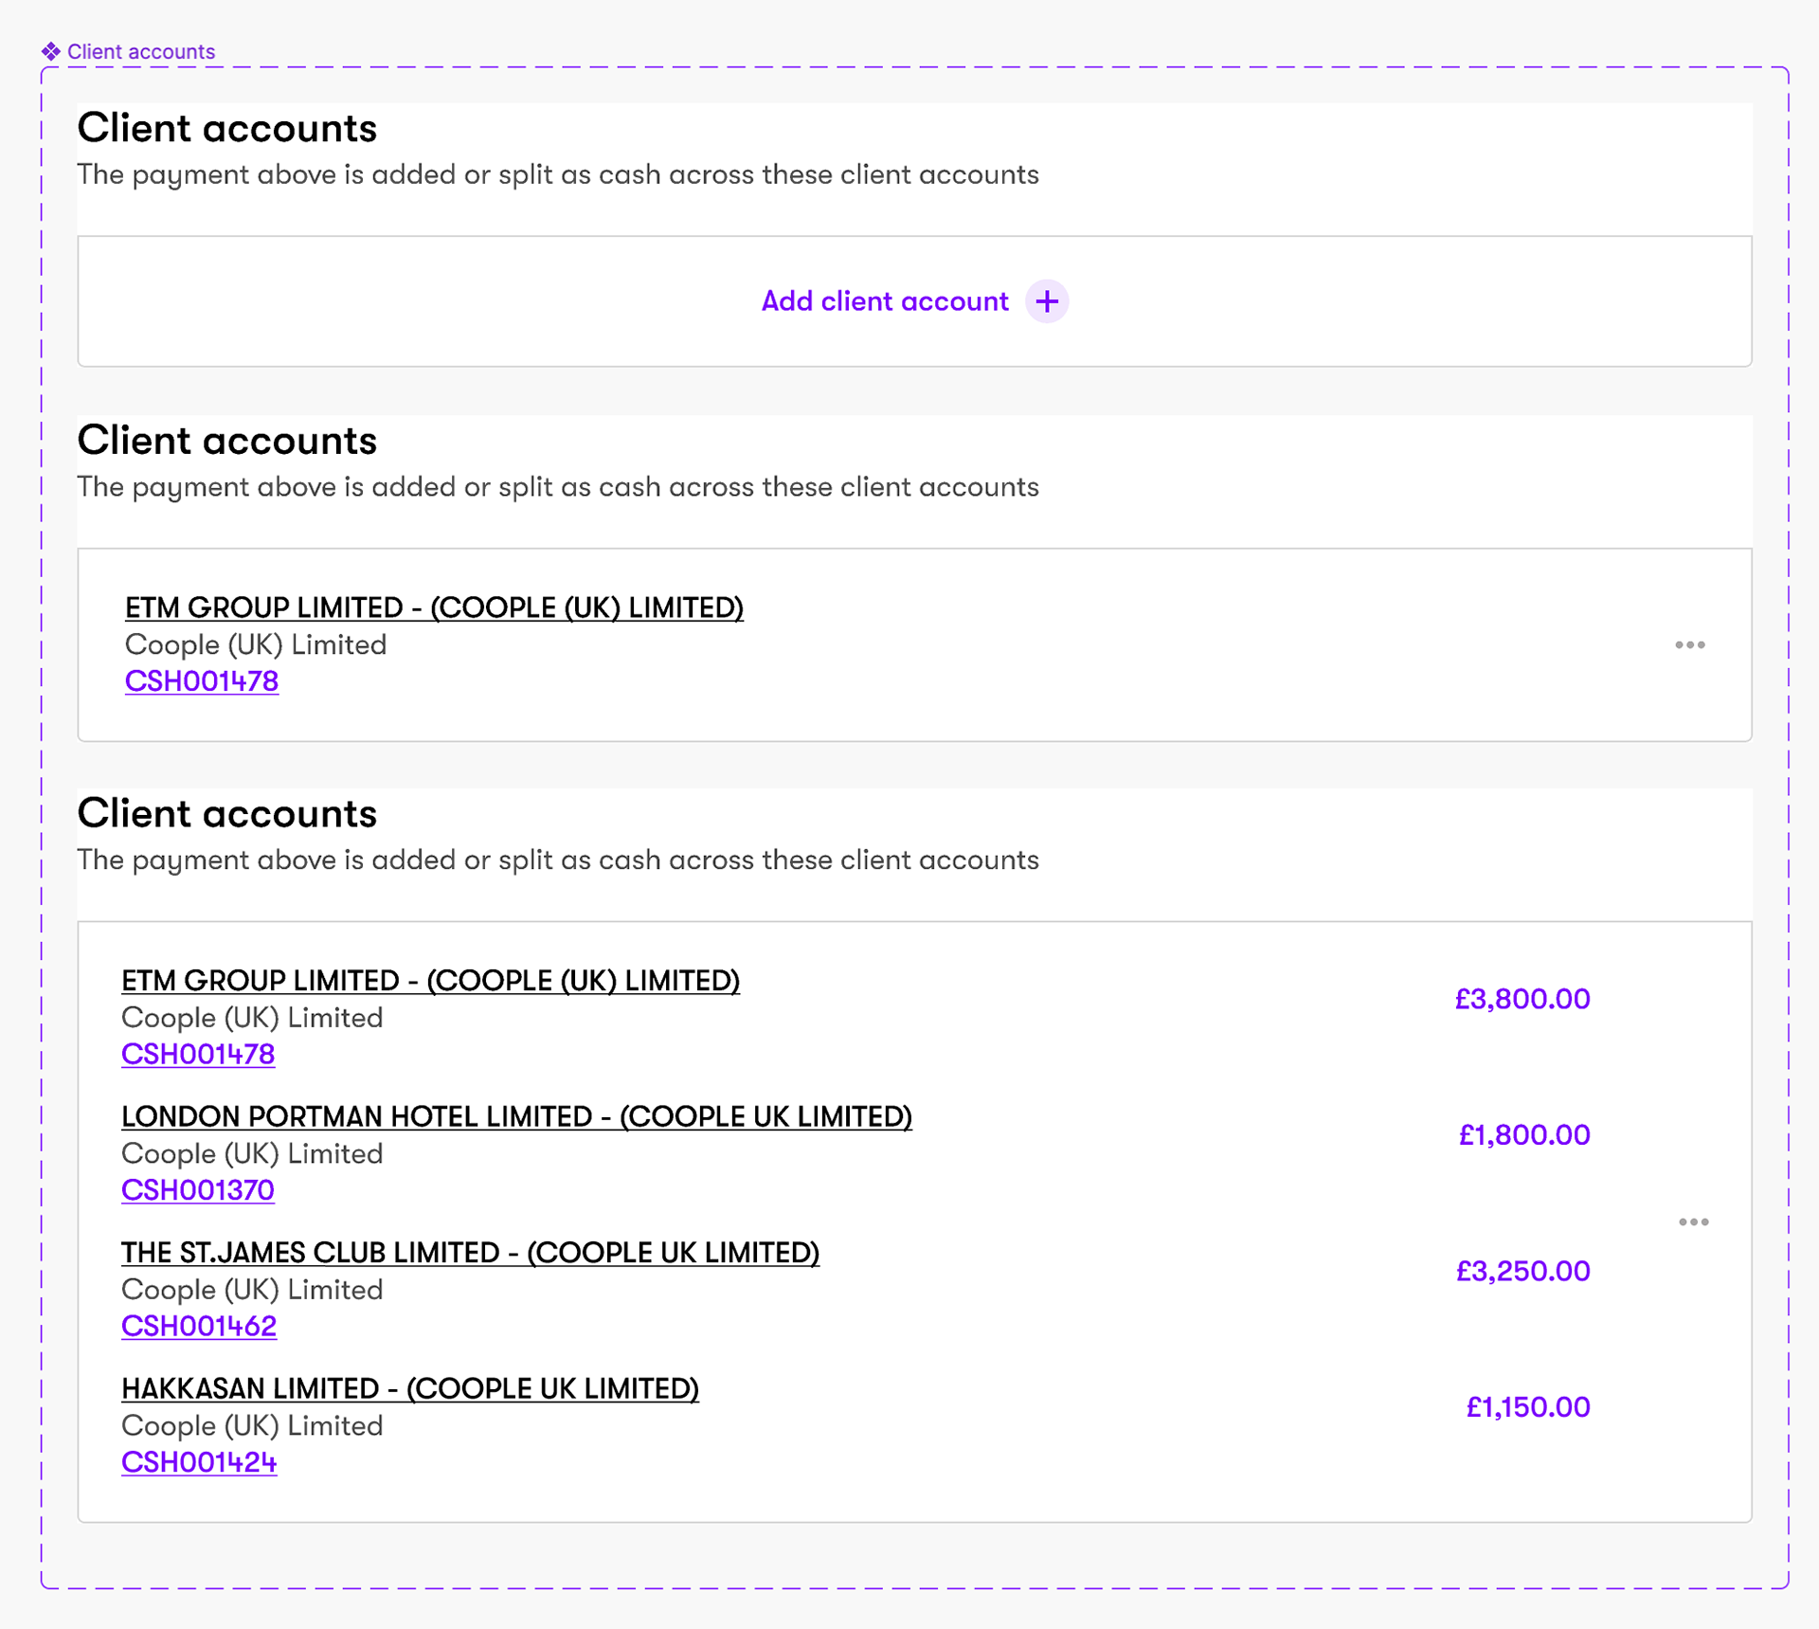The height and width of the screenshot is (1629, 1819).
Task: Click the £3,250.00 amount
Action: pos(1522,1271)
